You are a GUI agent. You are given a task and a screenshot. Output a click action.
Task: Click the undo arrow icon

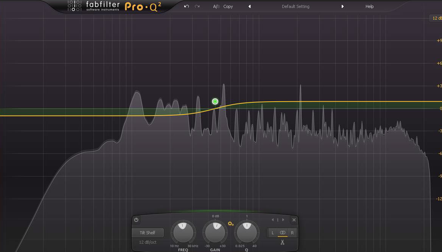tap(186, 6)
